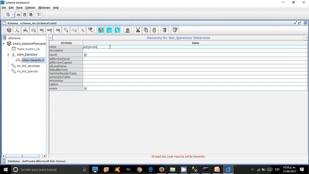Click the Paste clipboard icon
309x174 pixels.
154,30
